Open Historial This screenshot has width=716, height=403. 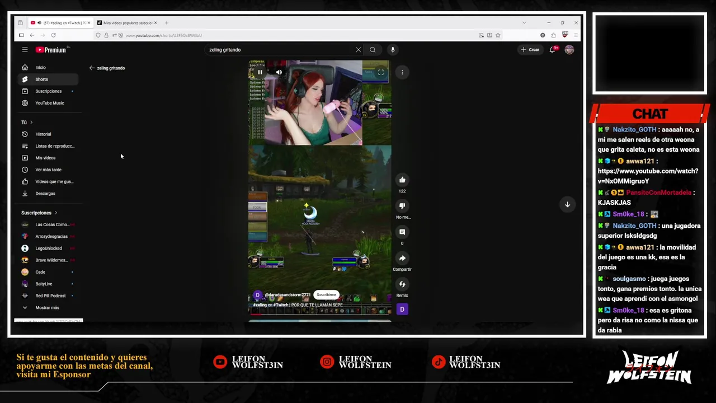[49, 134]
